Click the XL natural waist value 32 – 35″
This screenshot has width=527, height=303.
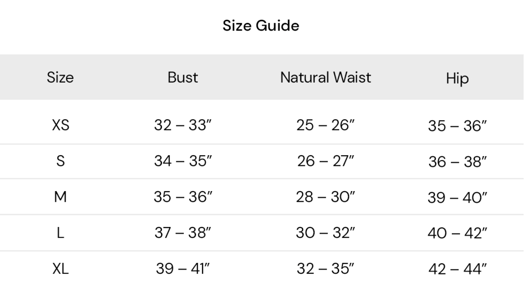(326, 270)
